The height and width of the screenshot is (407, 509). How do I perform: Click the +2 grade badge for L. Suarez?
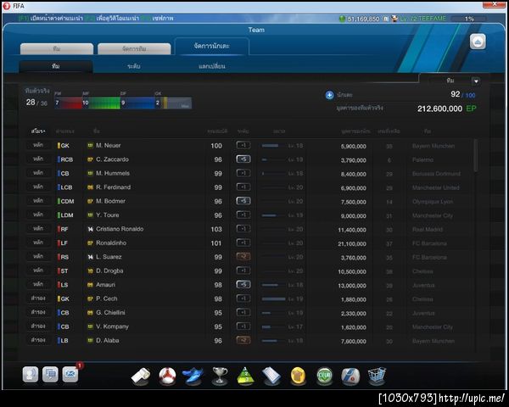tap(243, 257)
